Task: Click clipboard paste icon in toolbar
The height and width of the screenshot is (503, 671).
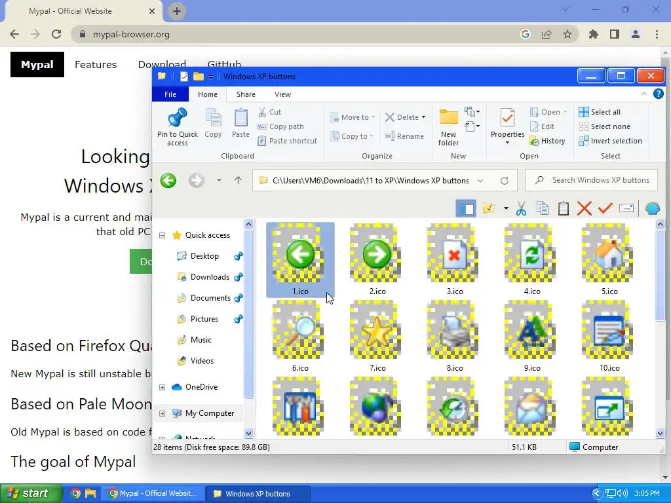Action: (x=563, y=208)
